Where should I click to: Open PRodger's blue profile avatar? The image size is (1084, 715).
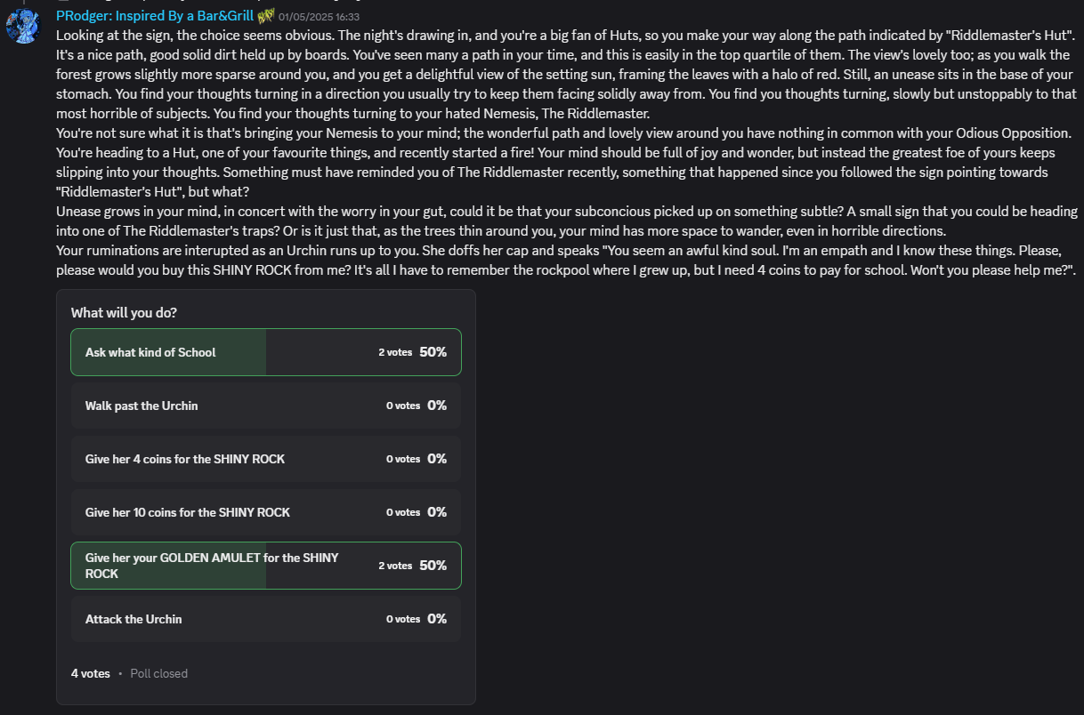click(x=23, y=27)
